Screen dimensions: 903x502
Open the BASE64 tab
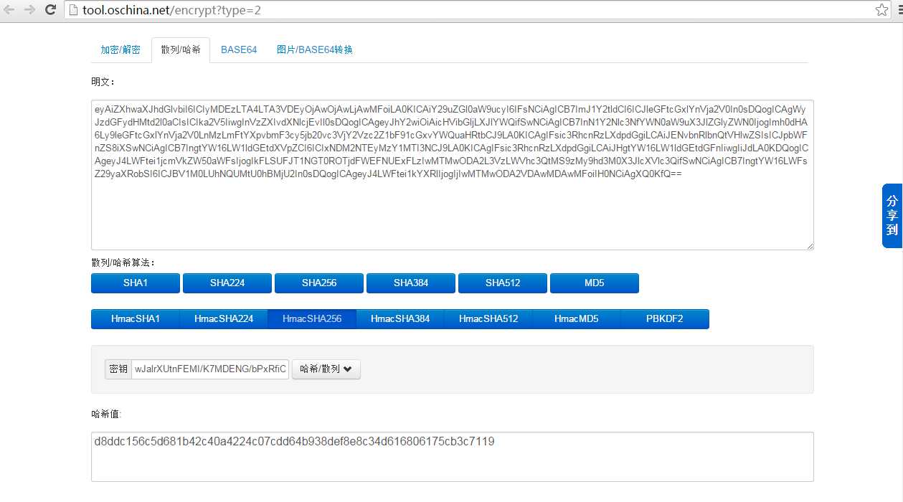tap(239, 50)
